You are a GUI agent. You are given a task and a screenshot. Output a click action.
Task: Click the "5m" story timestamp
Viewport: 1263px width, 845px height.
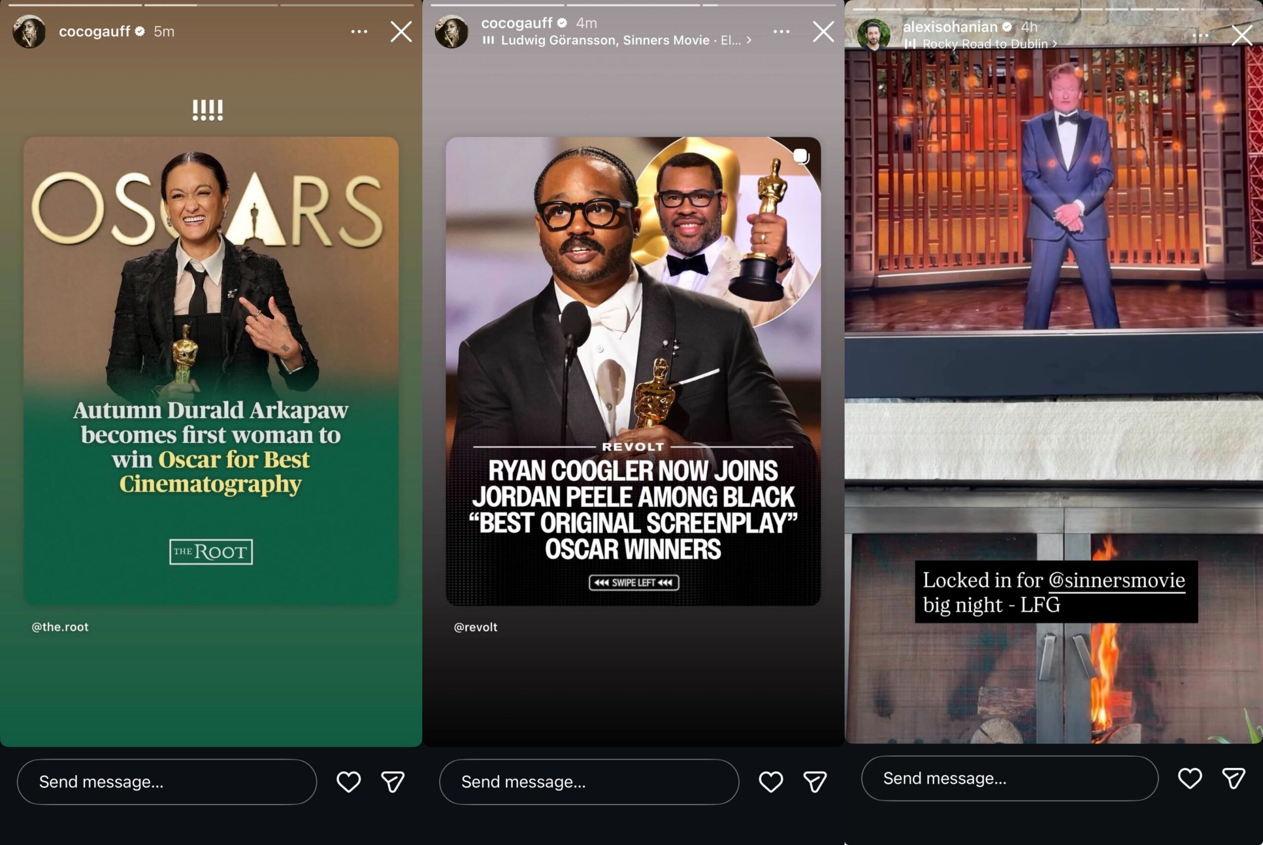coord(164,31)
